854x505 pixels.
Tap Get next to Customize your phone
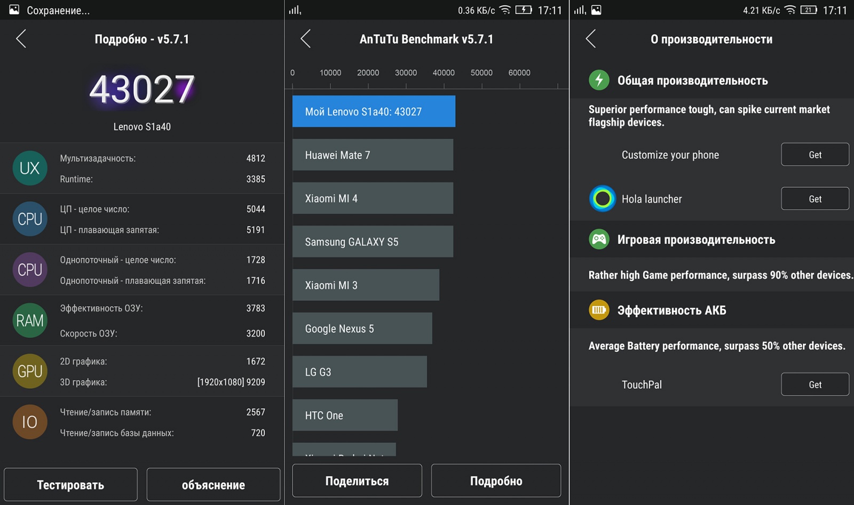point(815,155)
